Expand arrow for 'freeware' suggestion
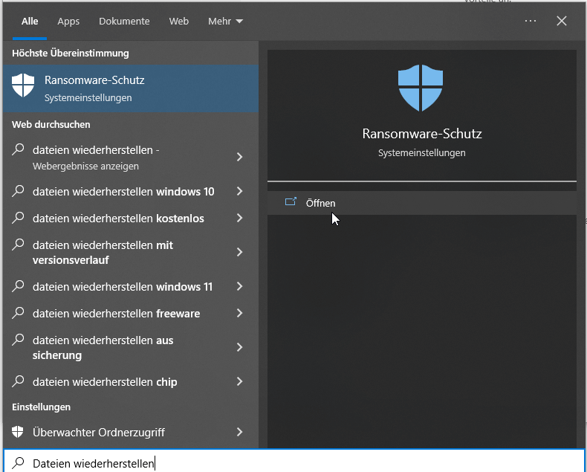Viewport: 587px width, 472px height. [239, 313]
